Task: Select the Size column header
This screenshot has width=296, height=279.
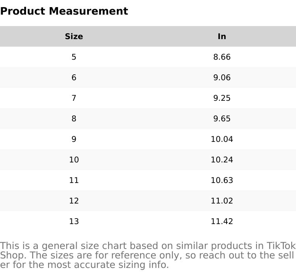Action: point(74,36)
